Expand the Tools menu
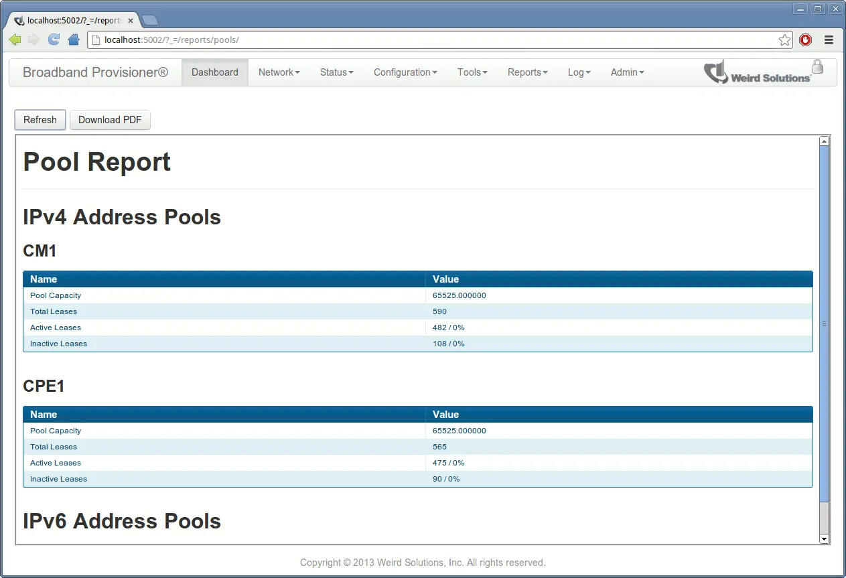The image size is (846, 578). [x=472, y=72]
